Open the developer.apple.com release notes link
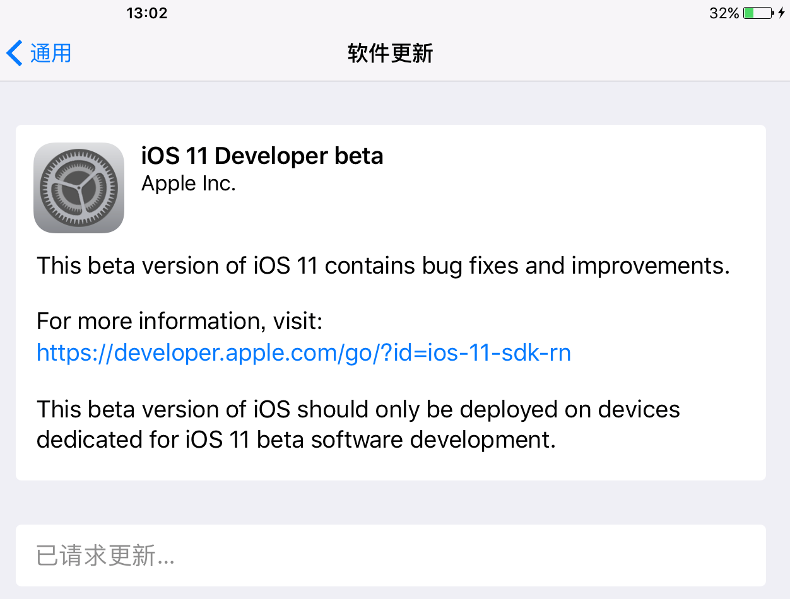The width and height of the screenshot is (790, 599). [x=304, y=352]
